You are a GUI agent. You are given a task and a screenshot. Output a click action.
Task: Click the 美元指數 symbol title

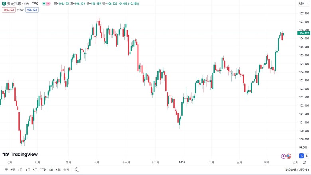[14, 4]
